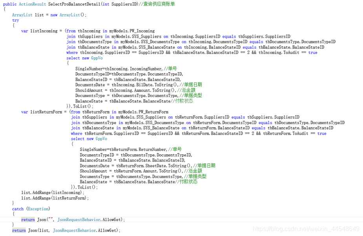
Task: Click the final 'return Json(list, ...)' line
Action: pos(66,231)
